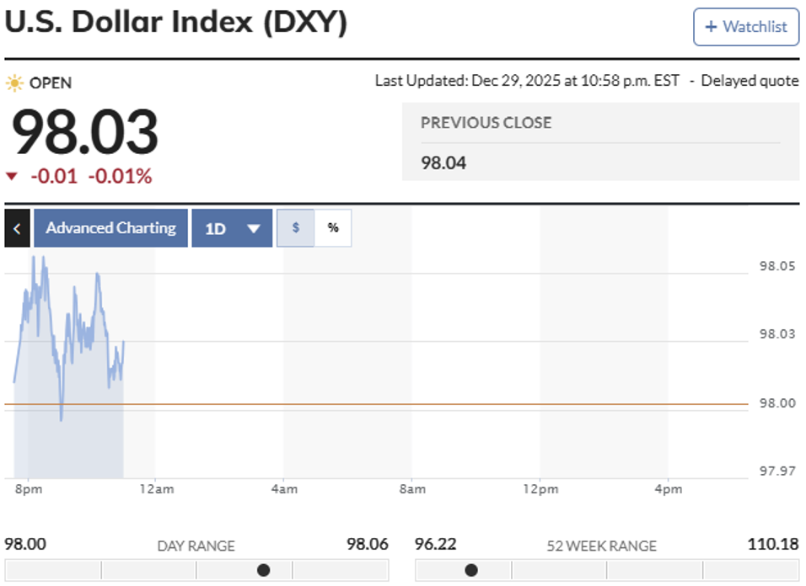Open Advanced Charting
Image resolution: width=806 pixels, height=586 pixels.
(110, 228)
